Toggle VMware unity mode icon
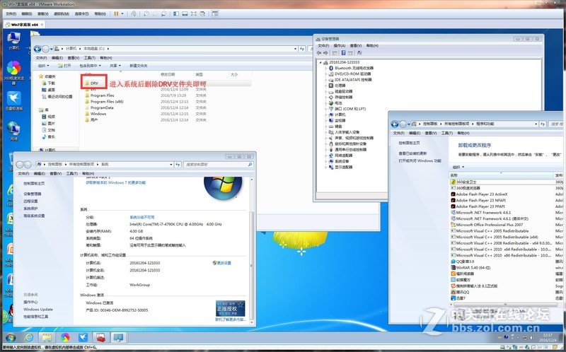The height and width of the screenshot is (352, 566). [202, 13]
